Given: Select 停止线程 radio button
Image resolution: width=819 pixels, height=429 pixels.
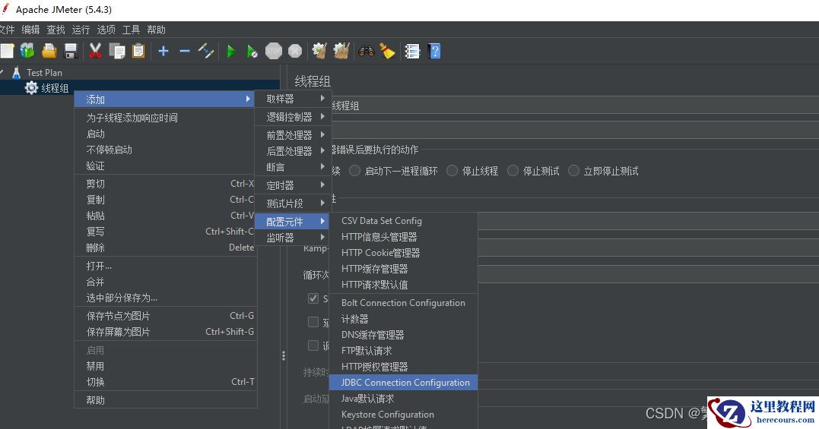Looking at the screenshot, I should point(452,170).
